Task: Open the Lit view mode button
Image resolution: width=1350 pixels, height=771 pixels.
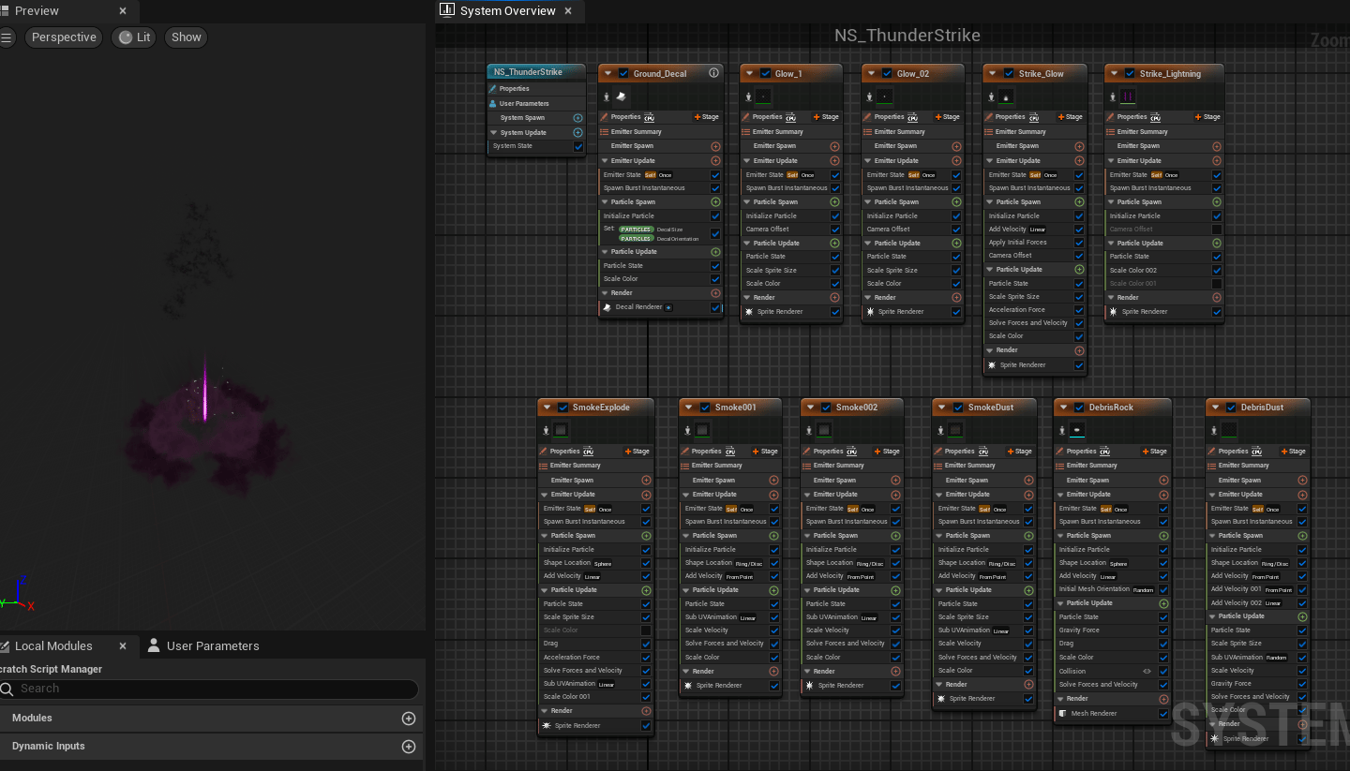Action: pyautogui.click(x=134, y=37)
